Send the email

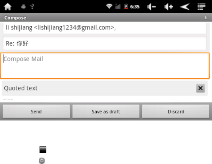point(36,111)
